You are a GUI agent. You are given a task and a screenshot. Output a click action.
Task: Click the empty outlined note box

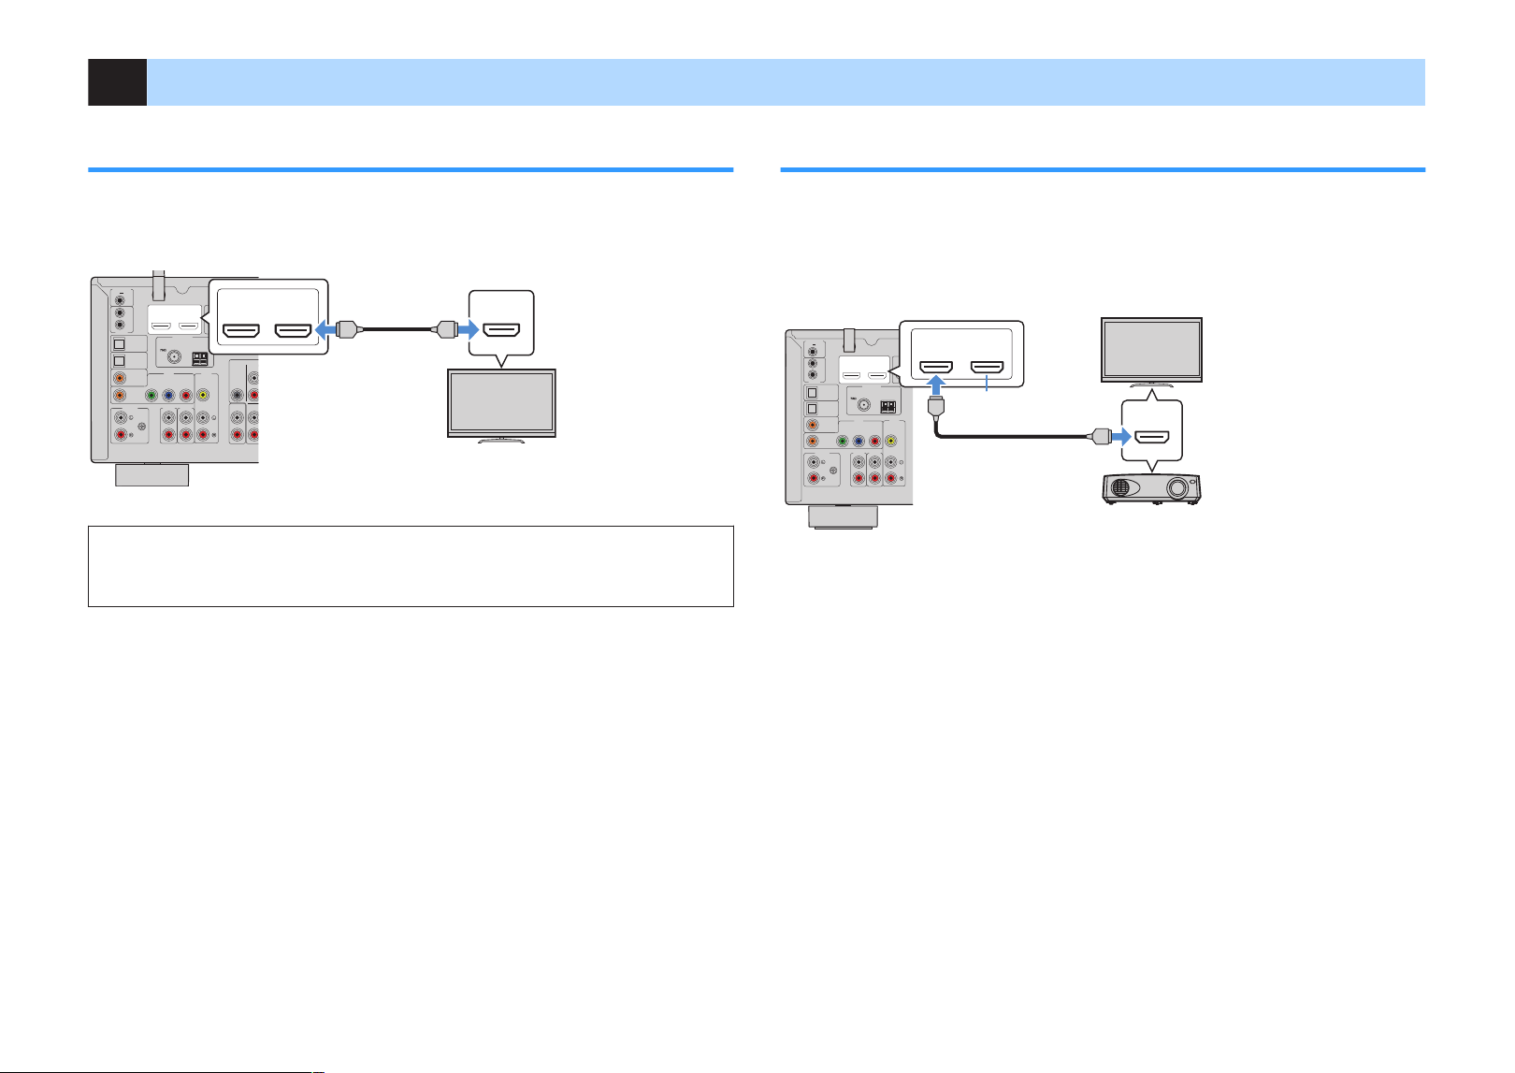(x=411, y=566)
